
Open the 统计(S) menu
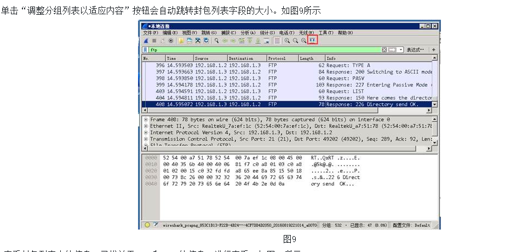(267, 33)
